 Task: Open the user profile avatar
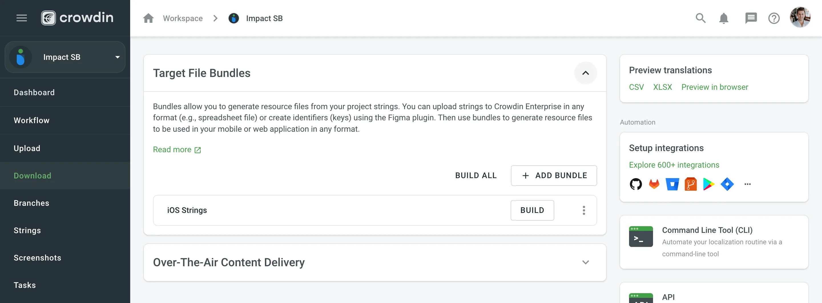(800, 17)
